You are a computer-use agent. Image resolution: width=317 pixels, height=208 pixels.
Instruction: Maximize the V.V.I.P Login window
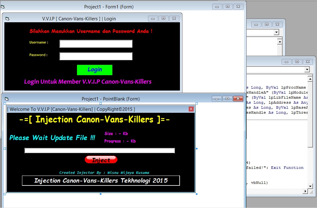(164, 18)
